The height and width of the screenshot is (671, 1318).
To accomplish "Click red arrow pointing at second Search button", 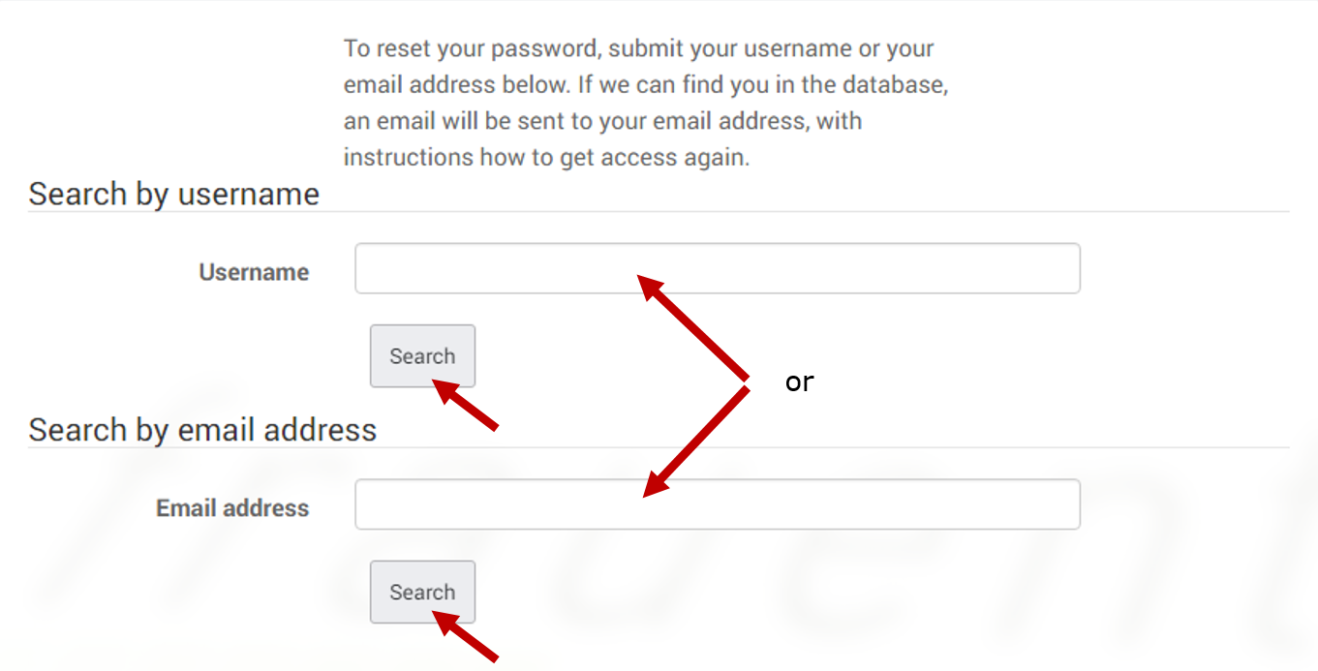I will pos(465,640).
